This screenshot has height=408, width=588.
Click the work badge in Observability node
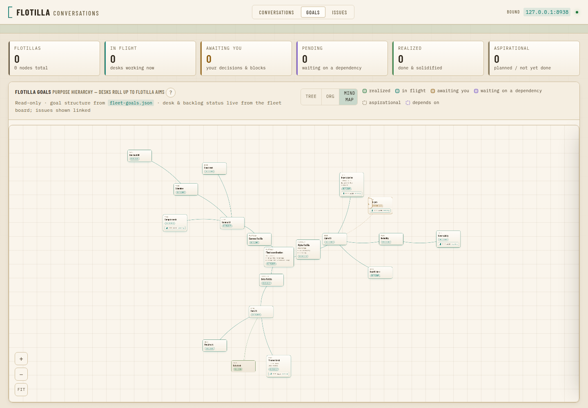[x=448, y=244]
